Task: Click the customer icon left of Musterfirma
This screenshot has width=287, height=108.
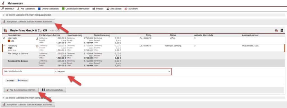Action: [x=6, y=30]
